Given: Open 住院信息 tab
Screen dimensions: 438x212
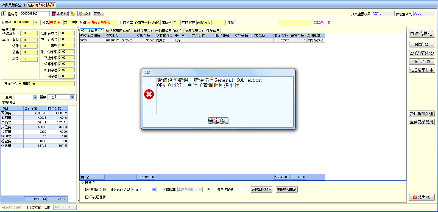Looking at the screenshot, I should point(213,31).
